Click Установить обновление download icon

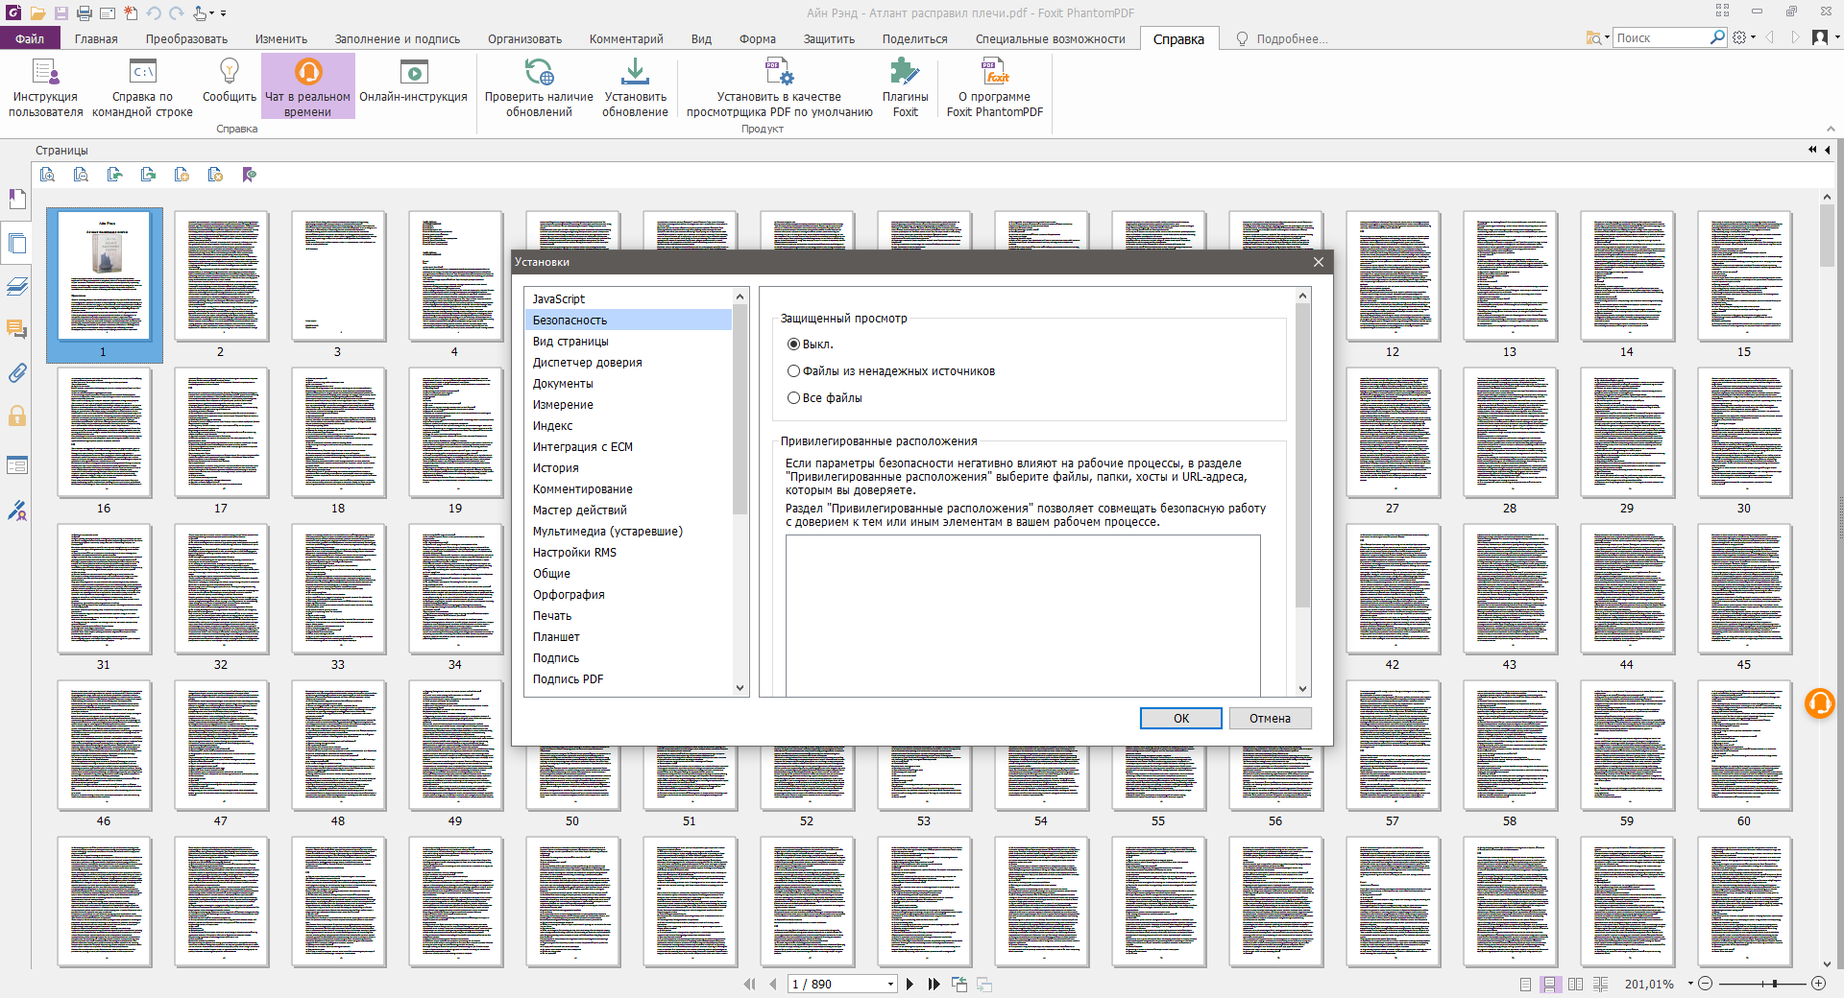(x=635, y=72)
